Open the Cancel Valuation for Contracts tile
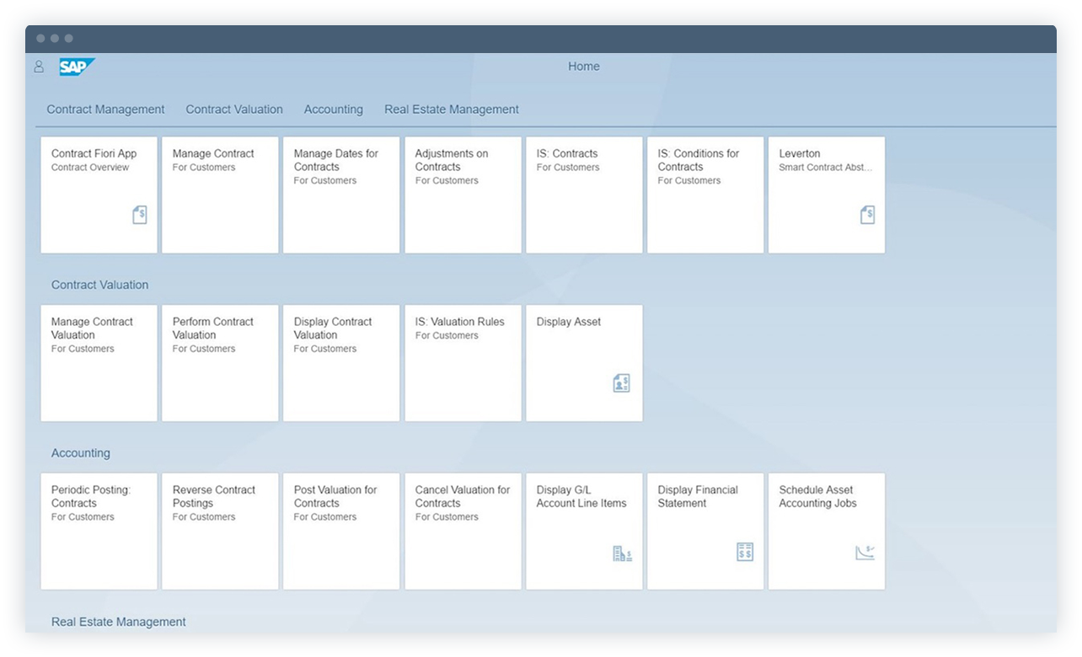Viewport: 1082px width, 657px height. tap(462, 531)
